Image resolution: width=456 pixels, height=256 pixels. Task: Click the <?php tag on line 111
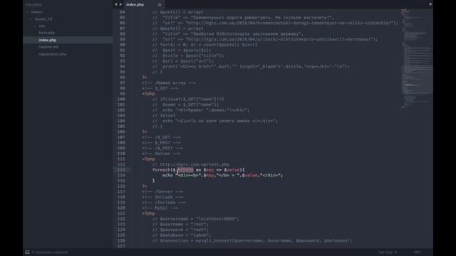[149, 159]
